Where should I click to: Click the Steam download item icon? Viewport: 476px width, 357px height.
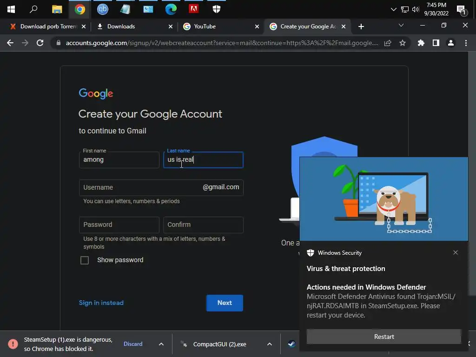pyautogui.click(x=291, y=344)
